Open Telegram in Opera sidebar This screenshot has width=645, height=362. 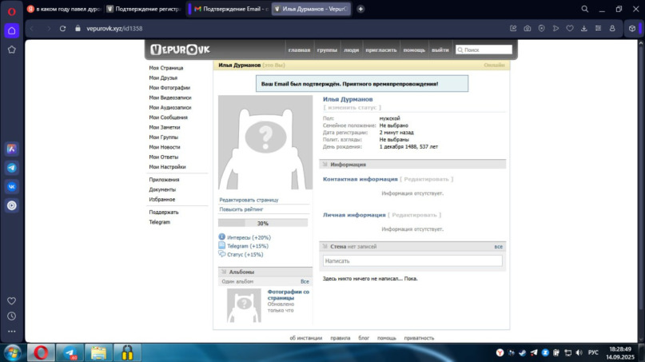[12, 168]
